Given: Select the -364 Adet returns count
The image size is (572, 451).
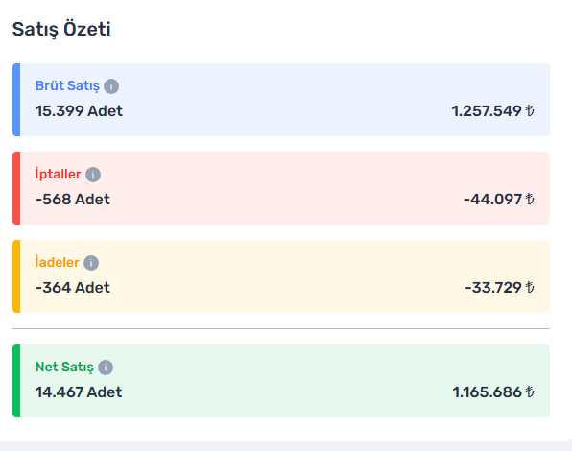Looking at the screenshot, I should [73, 288].
